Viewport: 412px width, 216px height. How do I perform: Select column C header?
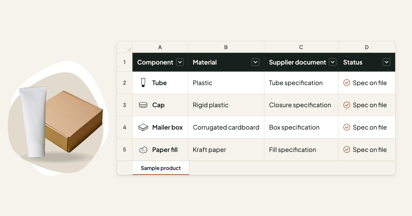point(301,47)
